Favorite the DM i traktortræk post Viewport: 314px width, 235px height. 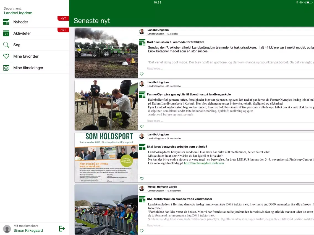[x=142, y=231]
